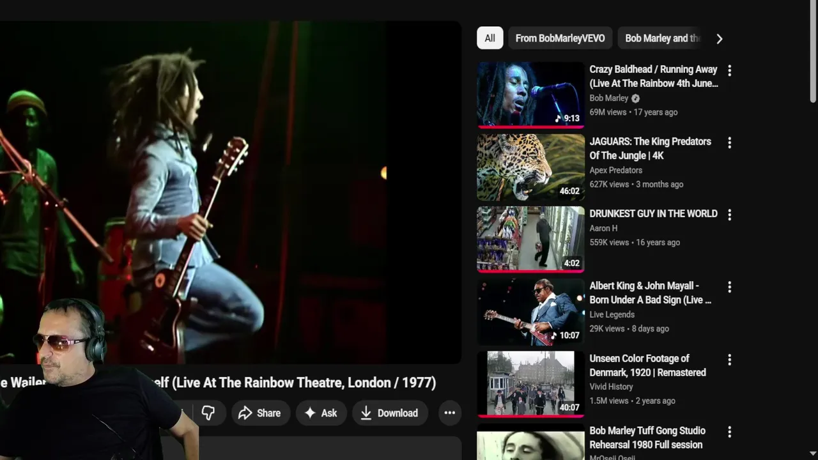This screenshot has width=818, height=460.
Task: Click 627K views • 3 months ago text
Action: 637,184
